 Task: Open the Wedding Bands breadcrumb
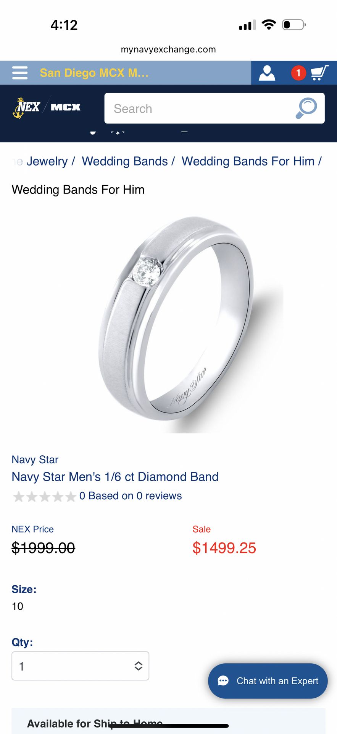tap(125, 161)
